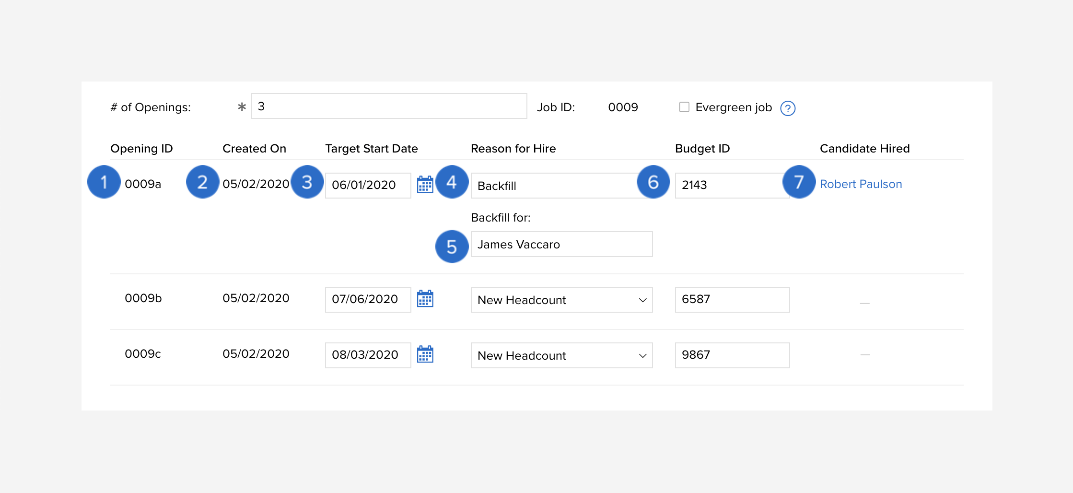Enable the Evergreen job checkbox

[684, 107]
